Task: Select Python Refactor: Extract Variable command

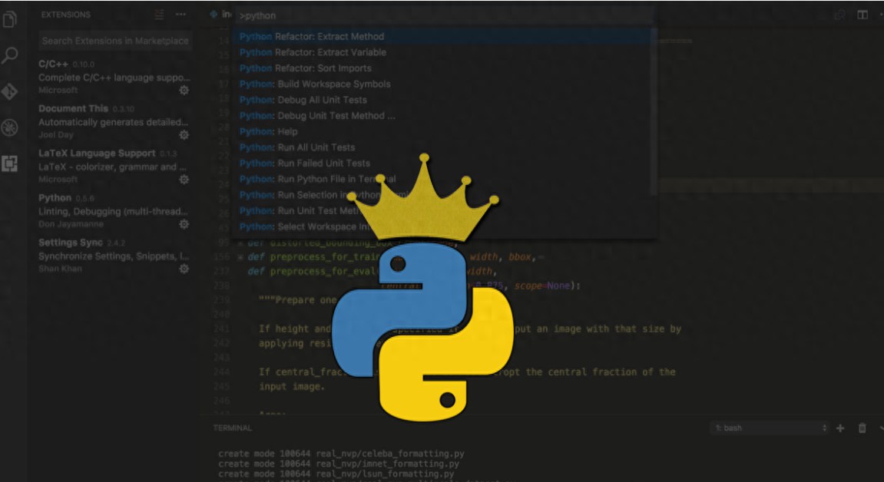Action: coord(442,52)
